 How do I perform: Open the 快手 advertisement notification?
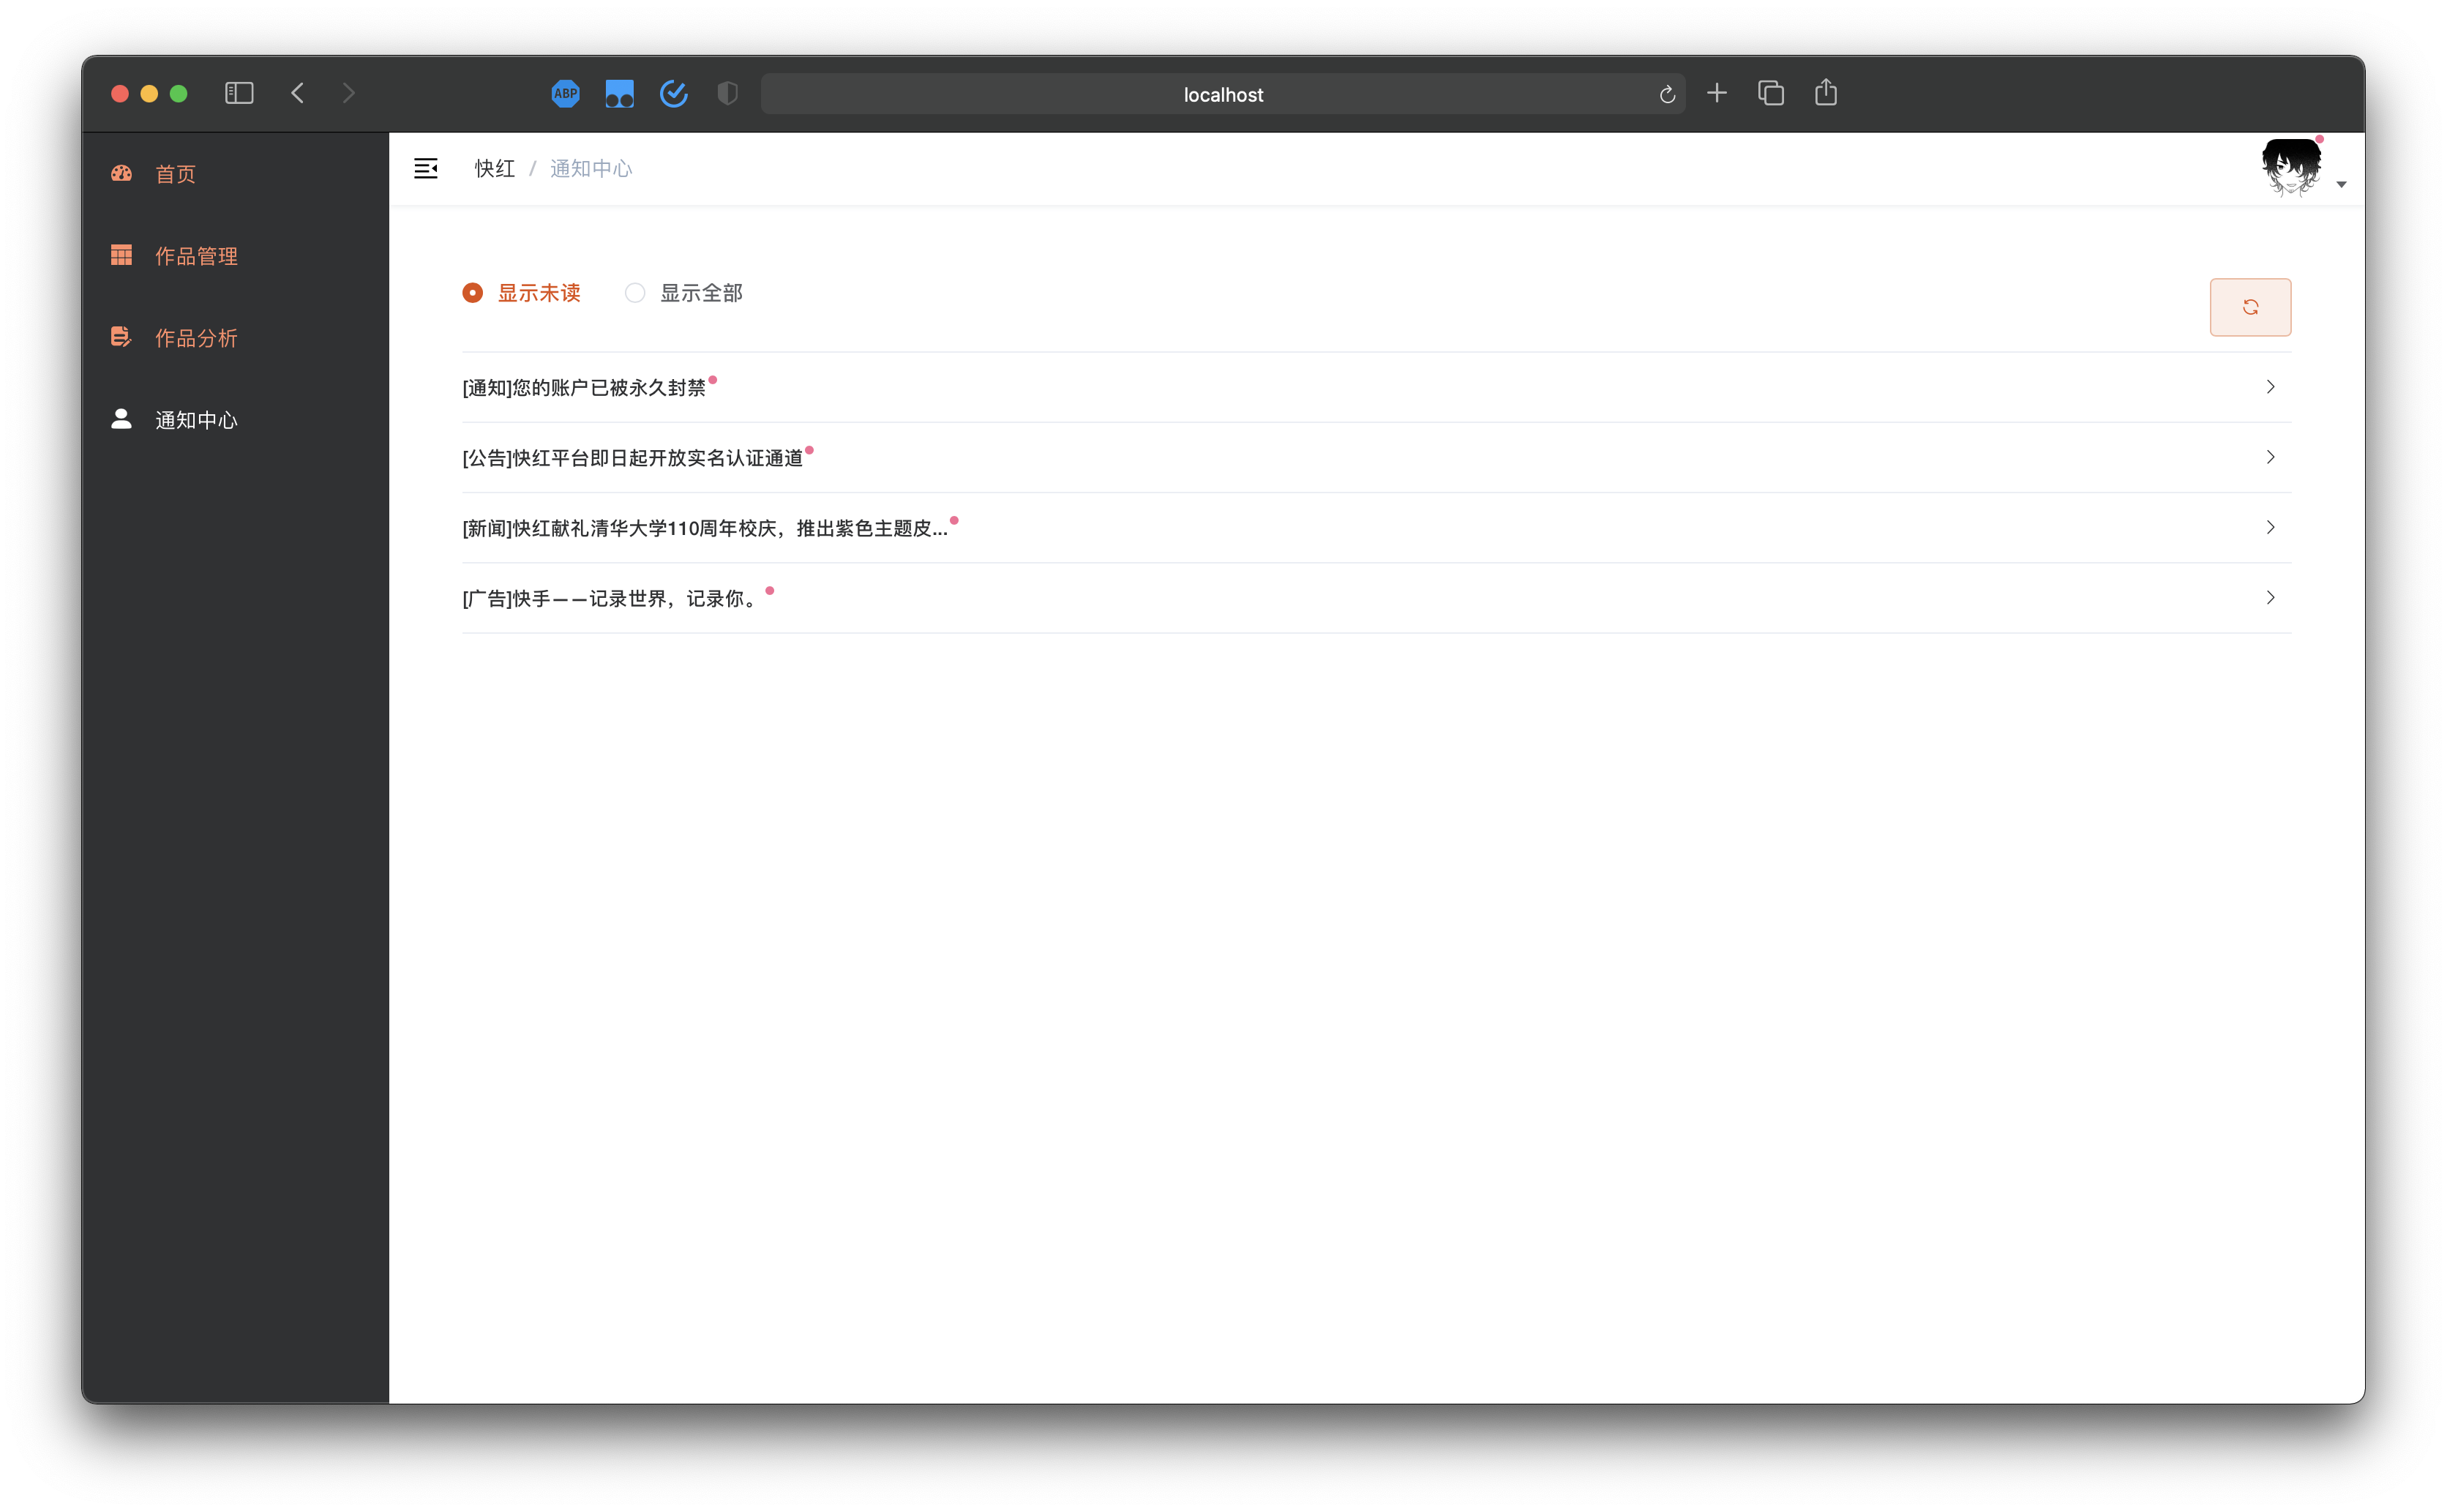click(x=2271, y=597)
